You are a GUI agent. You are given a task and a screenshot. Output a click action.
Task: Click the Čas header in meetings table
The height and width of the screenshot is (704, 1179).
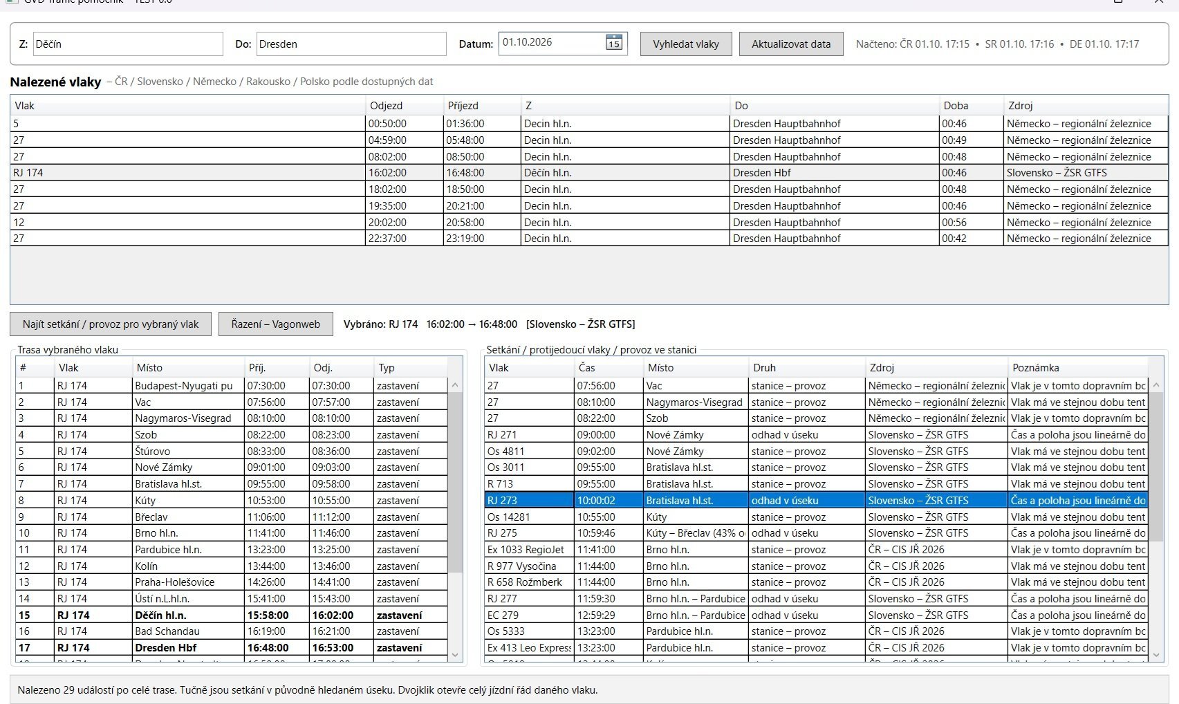click(609, 368)
